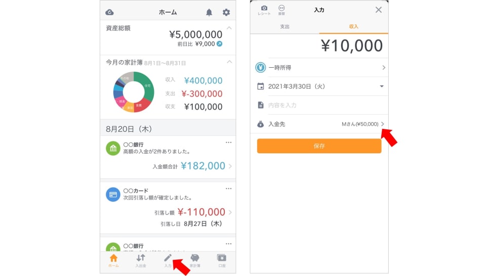Select the 入力 pencil icon in bottom bar

pyautogui.click(x=168, y=260)
